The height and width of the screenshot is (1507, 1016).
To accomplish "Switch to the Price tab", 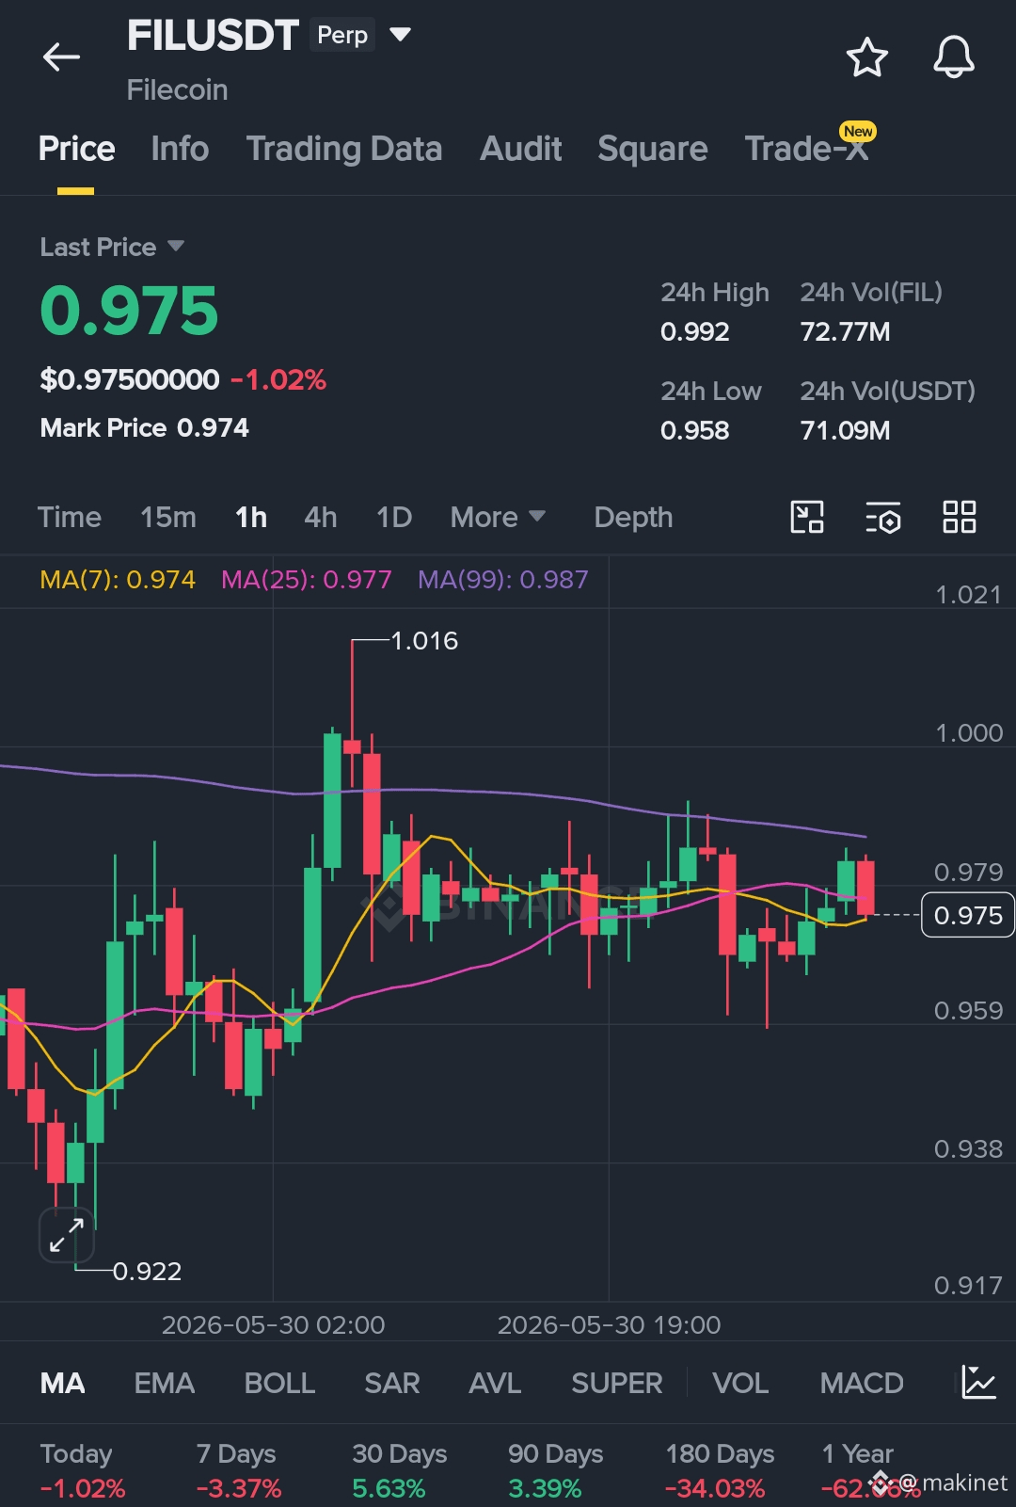I will click(x=77, y=149).
